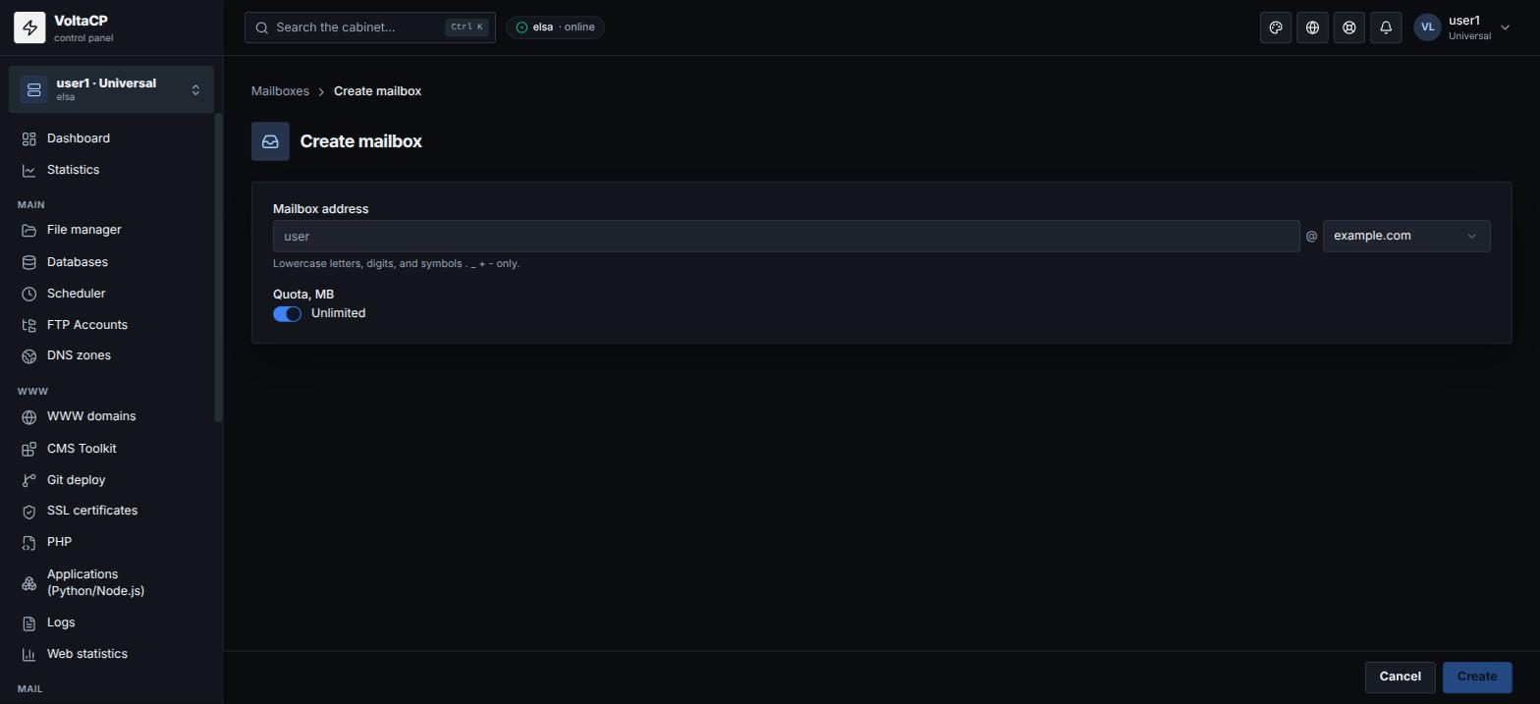Open the user1 Universal server switcher
Screen dimensions: 1540x704
pyautogui.click(x=111, y=89)
